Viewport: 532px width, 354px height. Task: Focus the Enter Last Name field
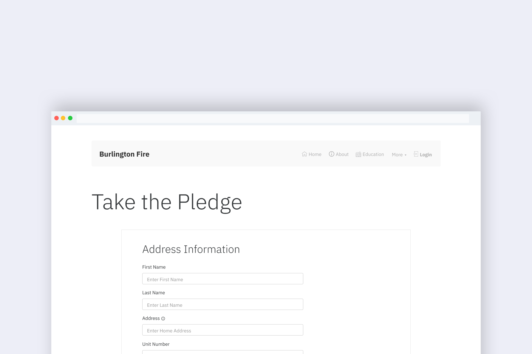pos(223,304)
